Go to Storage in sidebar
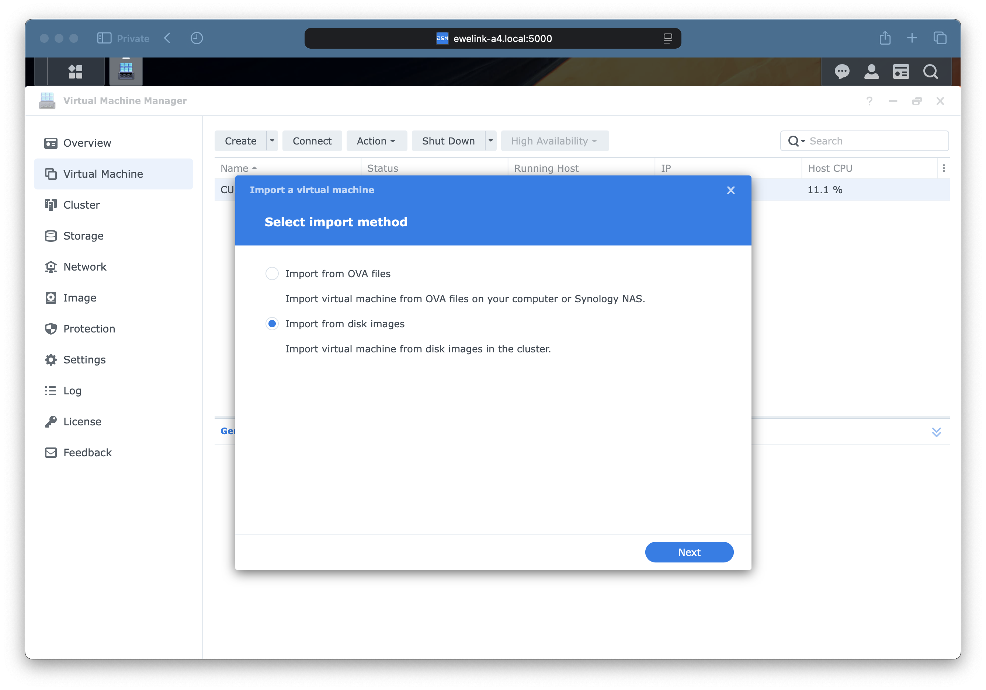 (83, 236)
